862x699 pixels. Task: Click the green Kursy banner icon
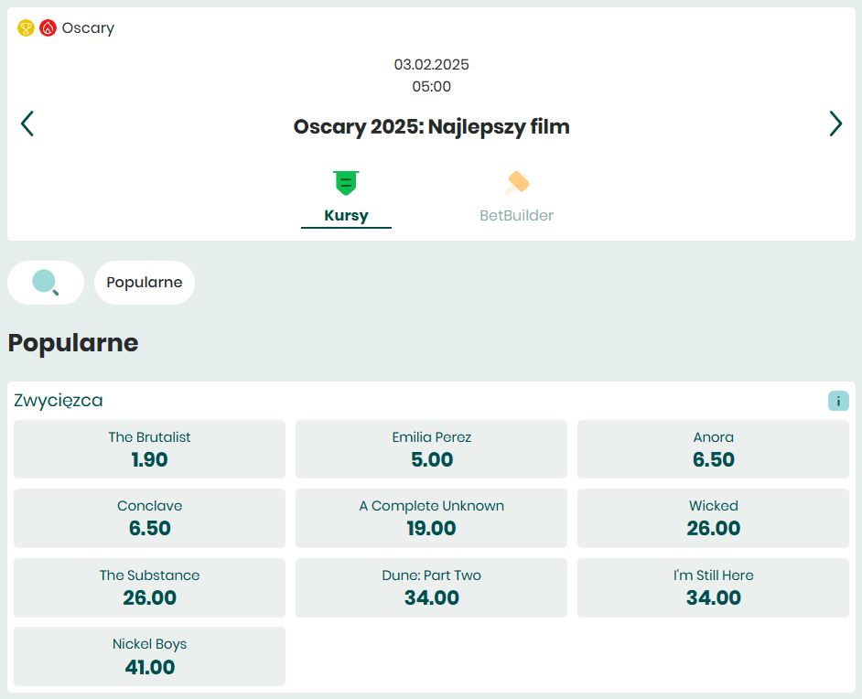tap(346, 183)
